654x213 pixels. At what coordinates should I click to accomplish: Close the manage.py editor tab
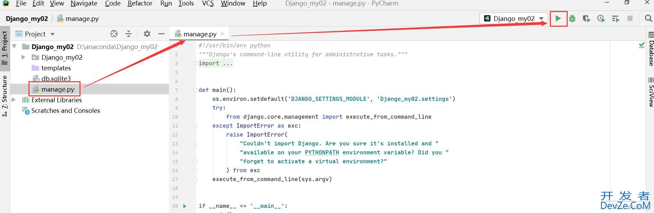(222, 34)
